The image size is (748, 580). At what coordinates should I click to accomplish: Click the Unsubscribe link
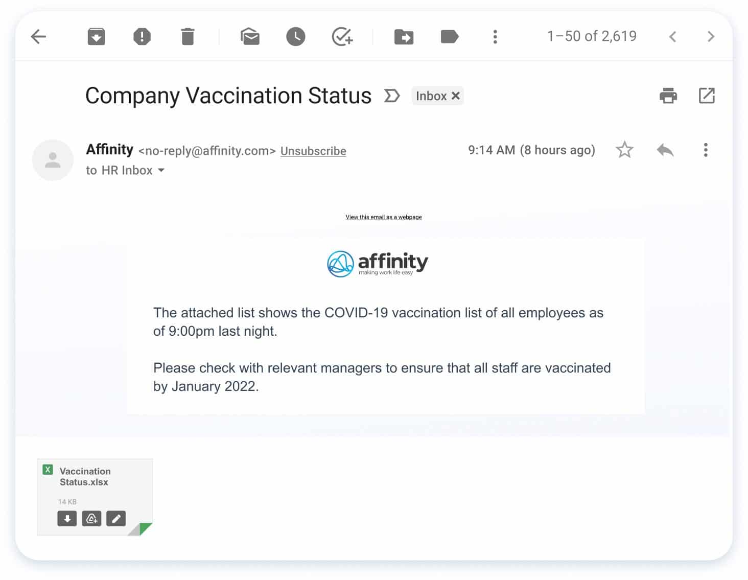pos(313,151)
